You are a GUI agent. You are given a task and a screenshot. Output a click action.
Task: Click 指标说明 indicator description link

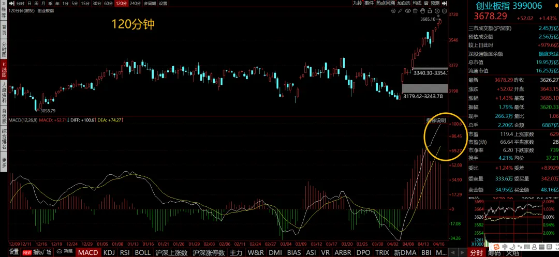(x=436, y=120)
